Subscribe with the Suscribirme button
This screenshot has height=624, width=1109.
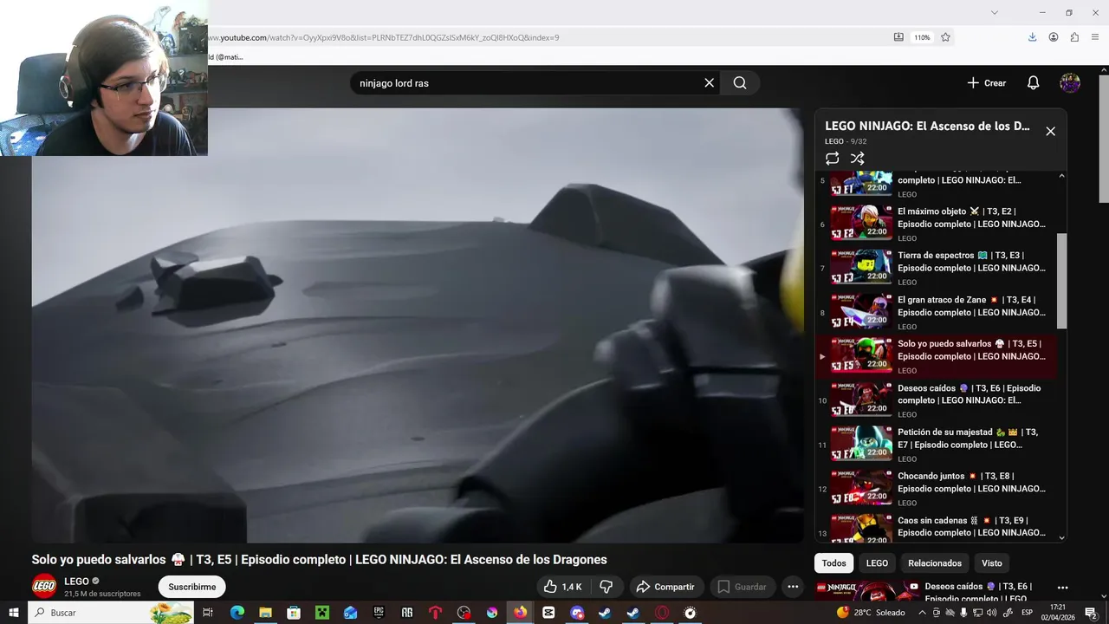pos(191,587)
